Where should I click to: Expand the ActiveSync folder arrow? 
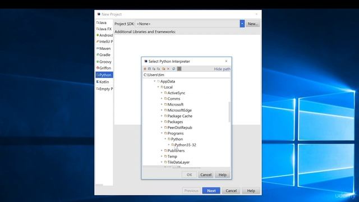coord(162,93)
